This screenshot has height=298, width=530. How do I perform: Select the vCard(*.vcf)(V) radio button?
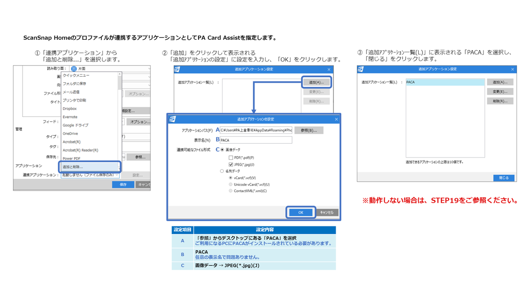[x=230, y=177]
